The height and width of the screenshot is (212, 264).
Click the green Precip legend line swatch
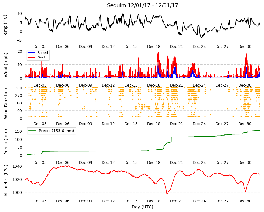click(32, 131)
